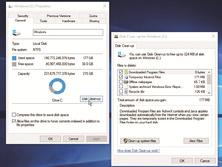
Task: Select the Temporary Internet Files row text
Action: (145, 77)
